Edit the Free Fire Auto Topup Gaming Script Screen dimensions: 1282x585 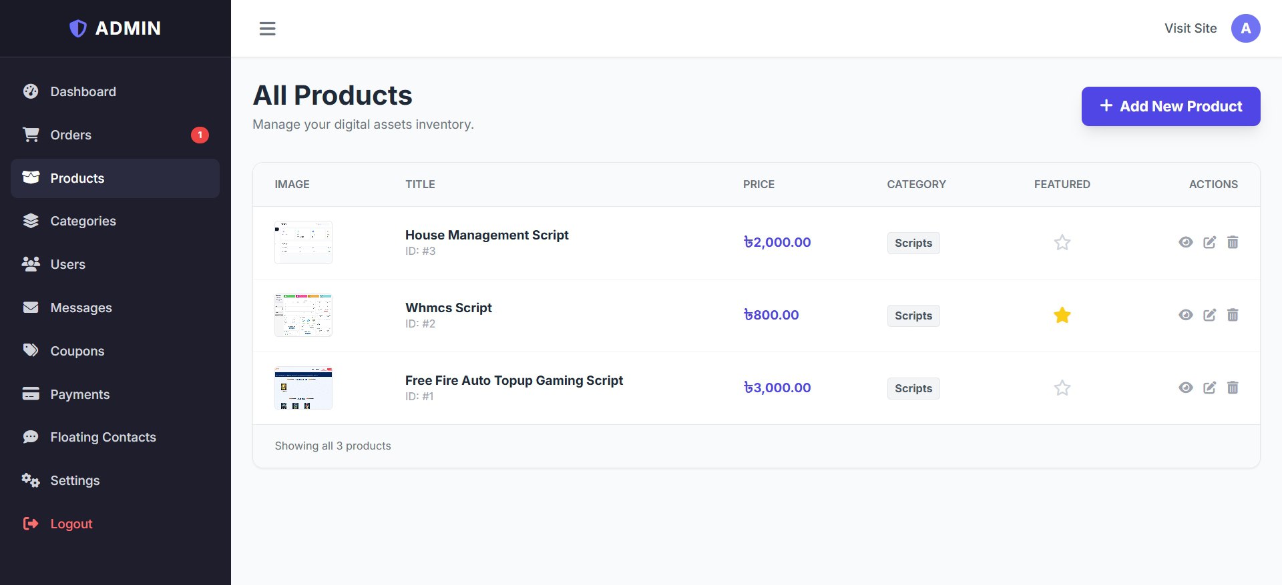point(1209,388)
